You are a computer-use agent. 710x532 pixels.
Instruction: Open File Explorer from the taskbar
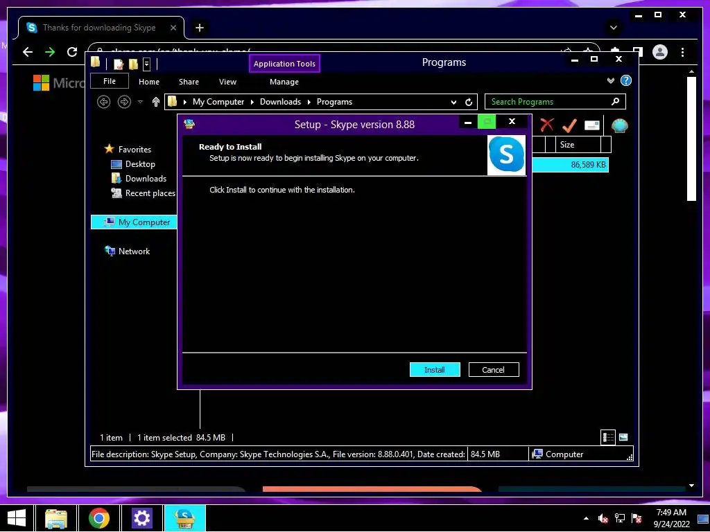click(x=55, y=518)
